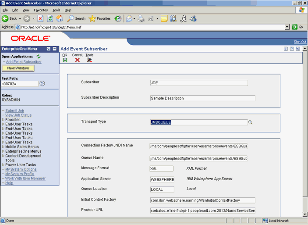Image resolution: width=308 pixels, height=225 pixels.
Task: Click the Refresh page icon
Action: click(50, 19)
